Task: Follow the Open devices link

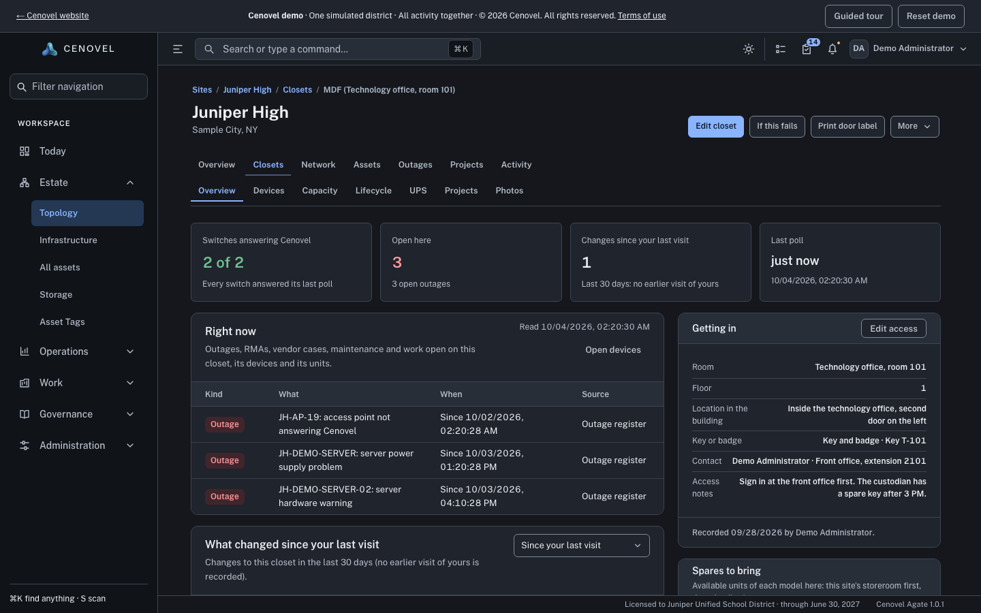Action: pyautogui.click(x=613, y=350)
